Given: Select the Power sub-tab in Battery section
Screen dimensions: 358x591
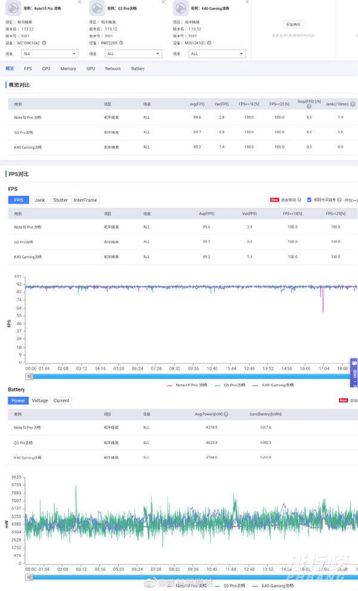Looking at the screenshot, I should [18, 401].
